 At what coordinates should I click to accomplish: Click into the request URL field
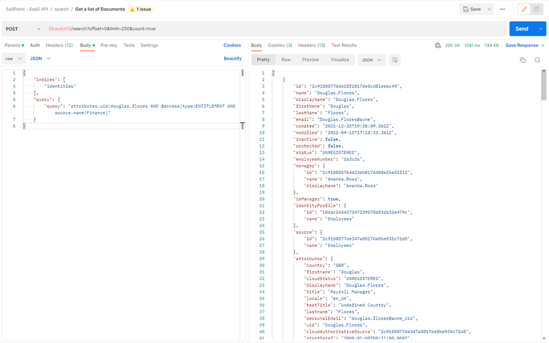pyautogui.click(x=275, y=29)
